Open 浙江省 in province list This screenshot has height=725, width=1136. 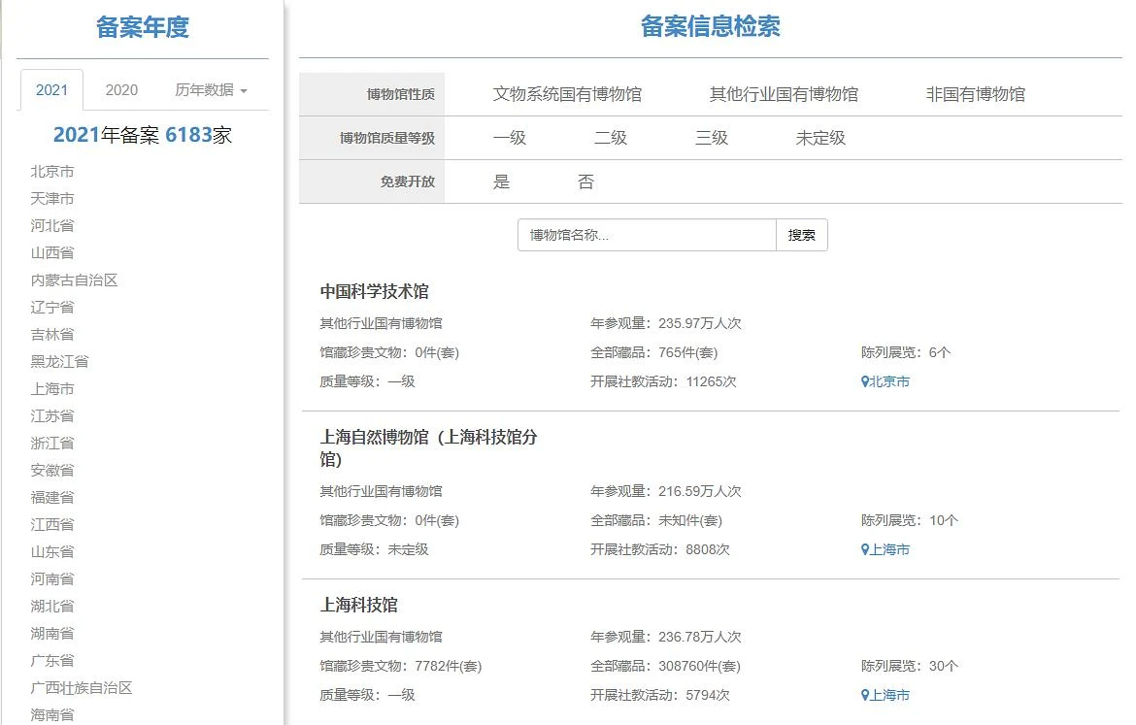pos(52,444)
